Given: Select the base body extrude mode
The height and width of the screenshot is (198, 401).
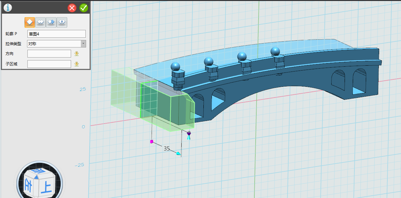Looking at the screenshot, I should click(x=30, y=22).
